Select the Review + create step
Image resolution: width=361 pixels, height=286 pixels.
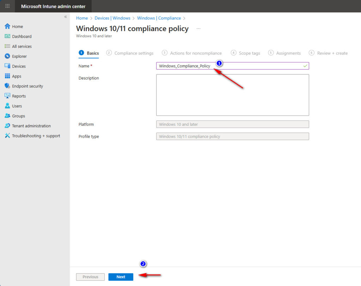point(332,53)
